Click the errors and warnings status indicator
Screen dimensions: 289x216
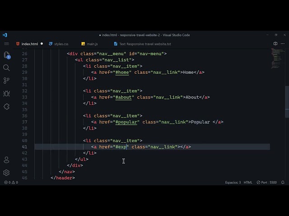pyautogui.click(x=11, y=182)
